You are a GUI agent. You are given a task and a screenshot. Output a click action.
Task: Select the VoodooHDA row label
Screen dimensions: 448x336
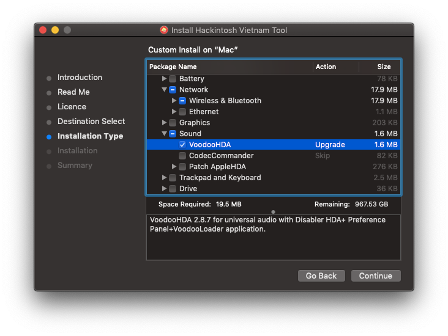(210, 145)
